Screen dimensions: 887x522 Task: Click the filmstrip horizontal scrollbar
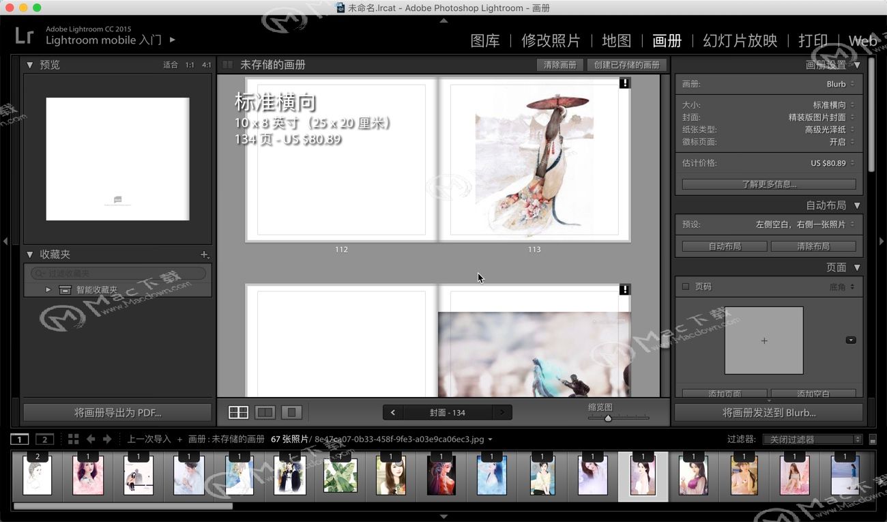tap(123, 506)
